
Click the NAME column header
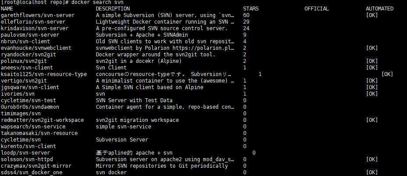(x=7, y=9)
